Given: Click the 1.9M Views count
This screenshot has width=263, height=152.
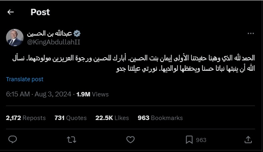Looking at the screenshot, I should click(x=93, y=94).
